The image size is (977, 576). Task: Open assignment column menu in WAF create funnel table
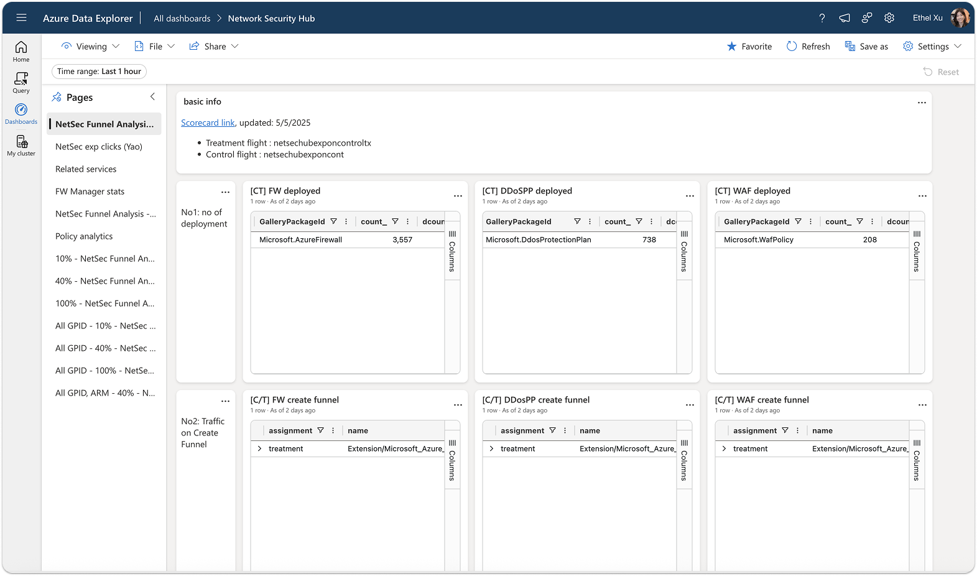click(x=797, y=430)
